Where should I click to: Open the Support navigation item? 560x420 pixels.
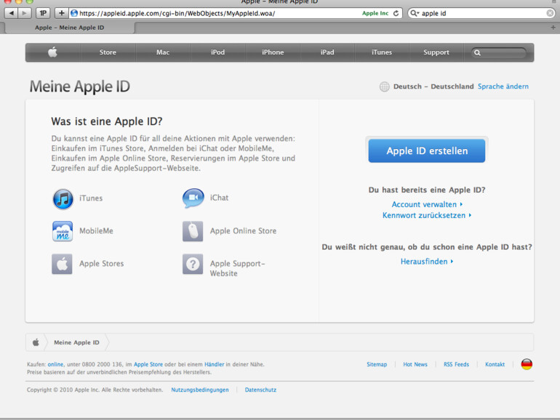coord(436,52)
